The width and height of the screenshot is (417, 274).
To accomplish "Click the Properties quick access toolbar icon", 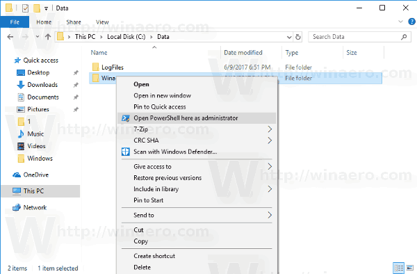I will (25, 8).
